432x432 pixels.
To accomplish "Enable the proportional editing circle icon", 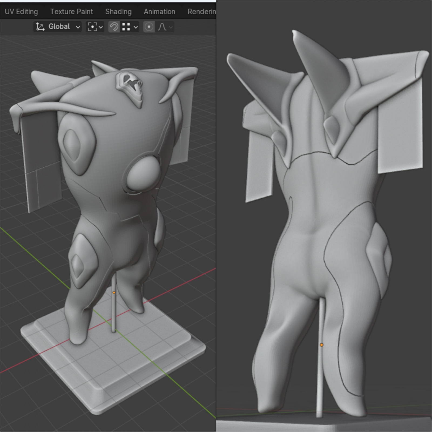I will (x=149, y=27).
